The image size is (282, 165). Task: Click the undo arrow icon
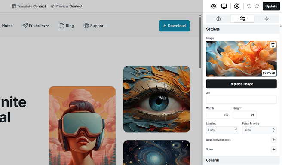tap(249, 6)
